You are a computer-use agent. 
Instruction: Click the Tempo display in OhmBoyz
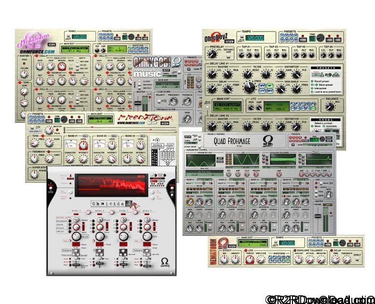pyautogui.click(x=255, y=38)
